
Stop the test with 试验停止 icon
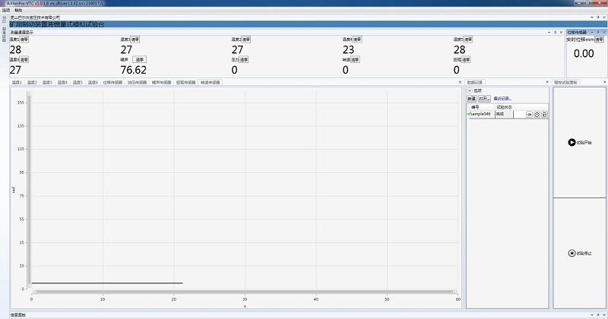pyautogui.click(x=572, y=253)
